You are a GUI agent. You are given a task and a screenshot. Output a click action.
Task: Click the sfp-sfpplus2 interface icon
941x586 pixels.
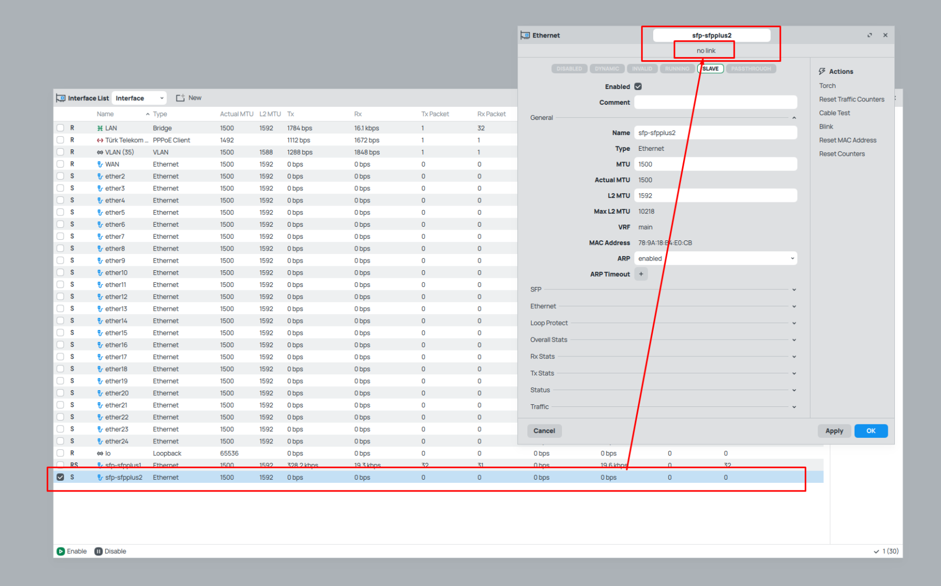click(x=100, y=477)
